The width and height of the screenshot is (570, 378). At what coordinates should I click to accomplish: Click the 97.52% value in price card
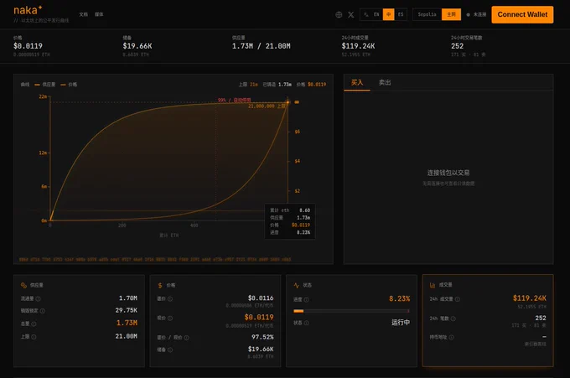pyautogui.click(x=262, y=337)
